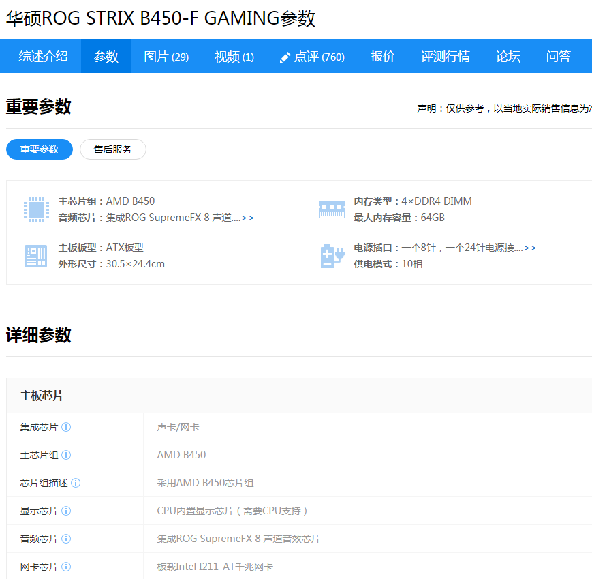Open the 视频 (1) tab
Image resolution: width=592 pixels, height=579 pixels.
(234, 57)
